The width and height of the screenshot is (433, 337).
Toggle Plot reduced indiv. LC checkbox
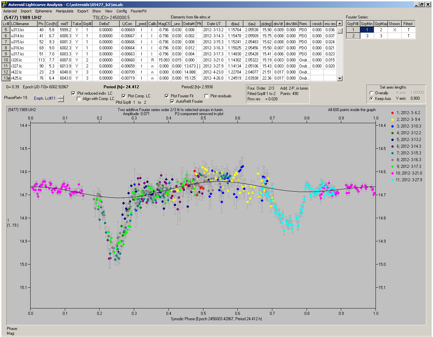click(x=74, y=93)
